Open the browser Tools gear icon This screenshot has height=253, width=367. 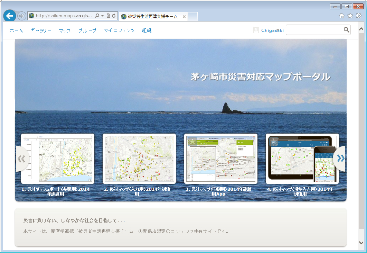[359, 16]
